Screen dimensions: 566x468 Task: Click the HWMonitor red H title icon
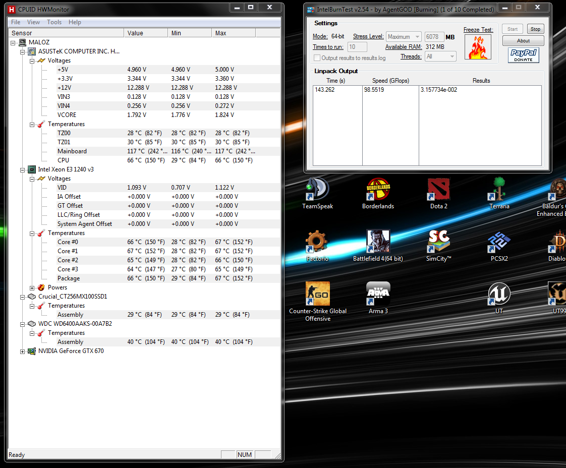[12, 10]
